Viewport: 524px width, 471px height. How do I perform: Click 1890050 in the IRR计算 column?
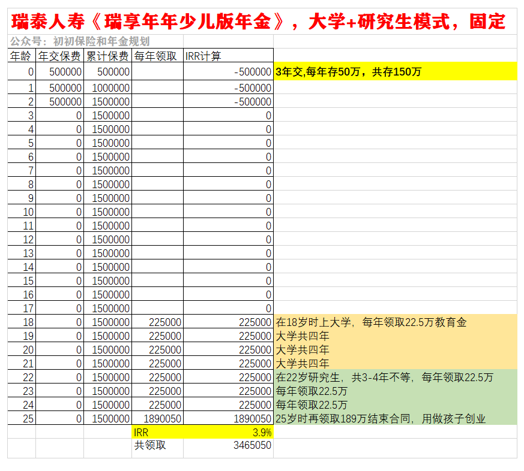coord(228,418)
